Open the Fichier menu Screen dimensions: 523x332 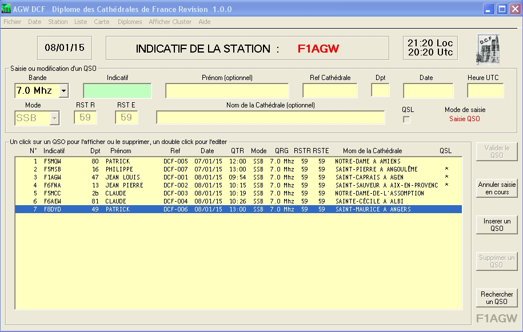coord(13,22)
